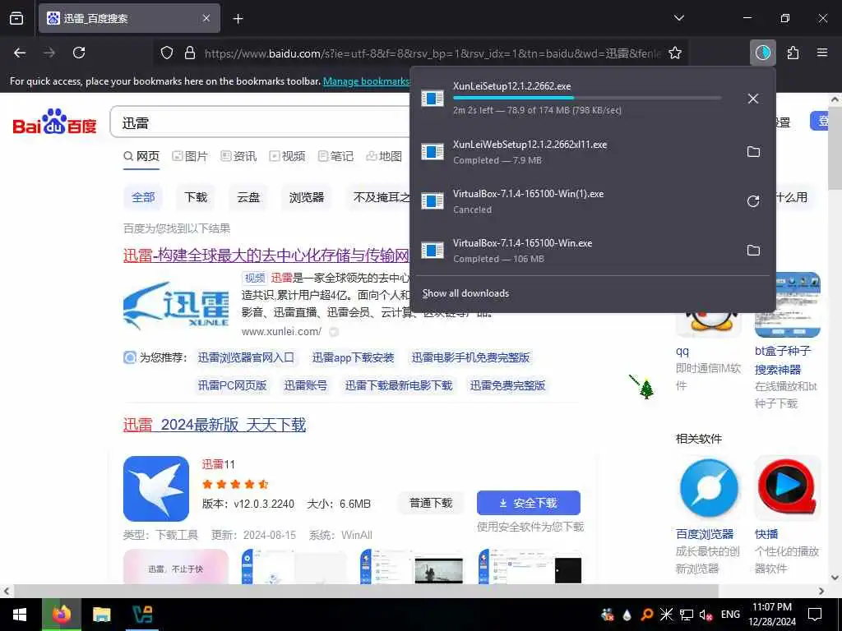The height and width of the screenshot is (631, 842).
Task: Click the 迅雷11 blue bird app icon
Action: 155,488
